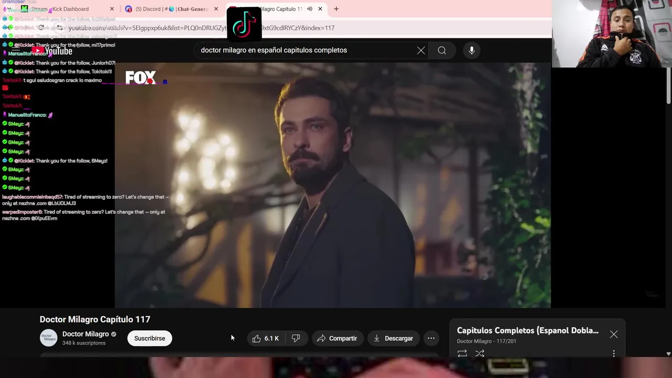Go to YouTube home via logo
Viewport: 672px width, 378px height.
[51, 51]
